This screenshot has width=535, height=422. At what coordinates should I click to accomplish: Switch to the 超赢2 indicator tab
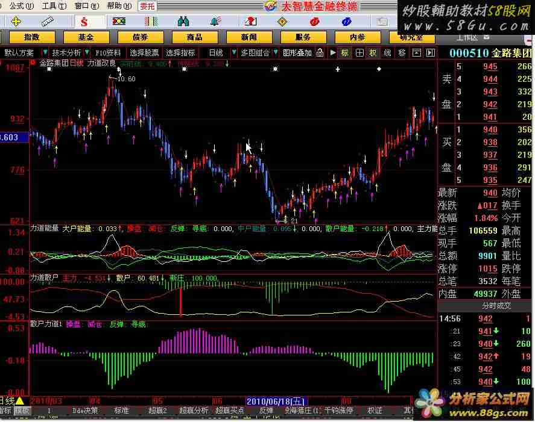coord(157,411)
